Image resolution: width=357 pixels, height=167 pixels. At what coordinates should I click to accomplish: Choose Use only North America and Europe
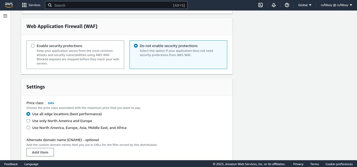(x=28, y=121)
